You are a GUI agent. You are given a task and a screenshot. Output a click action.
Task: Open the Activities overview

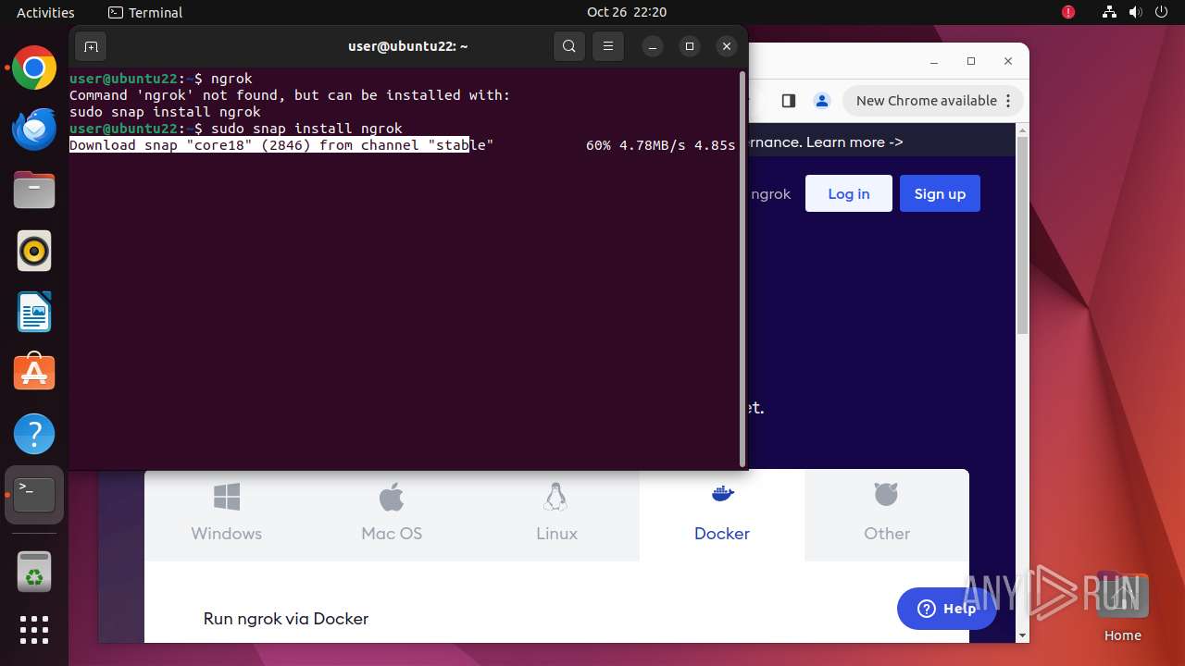[x=45, y=13]
